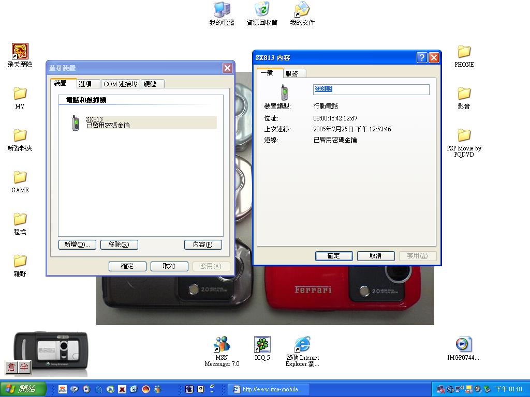Image resolution: width=530 pixels, height=397 pixels.
Task: Switch to the COM 連接埠 tab
Action: [120, 84]
